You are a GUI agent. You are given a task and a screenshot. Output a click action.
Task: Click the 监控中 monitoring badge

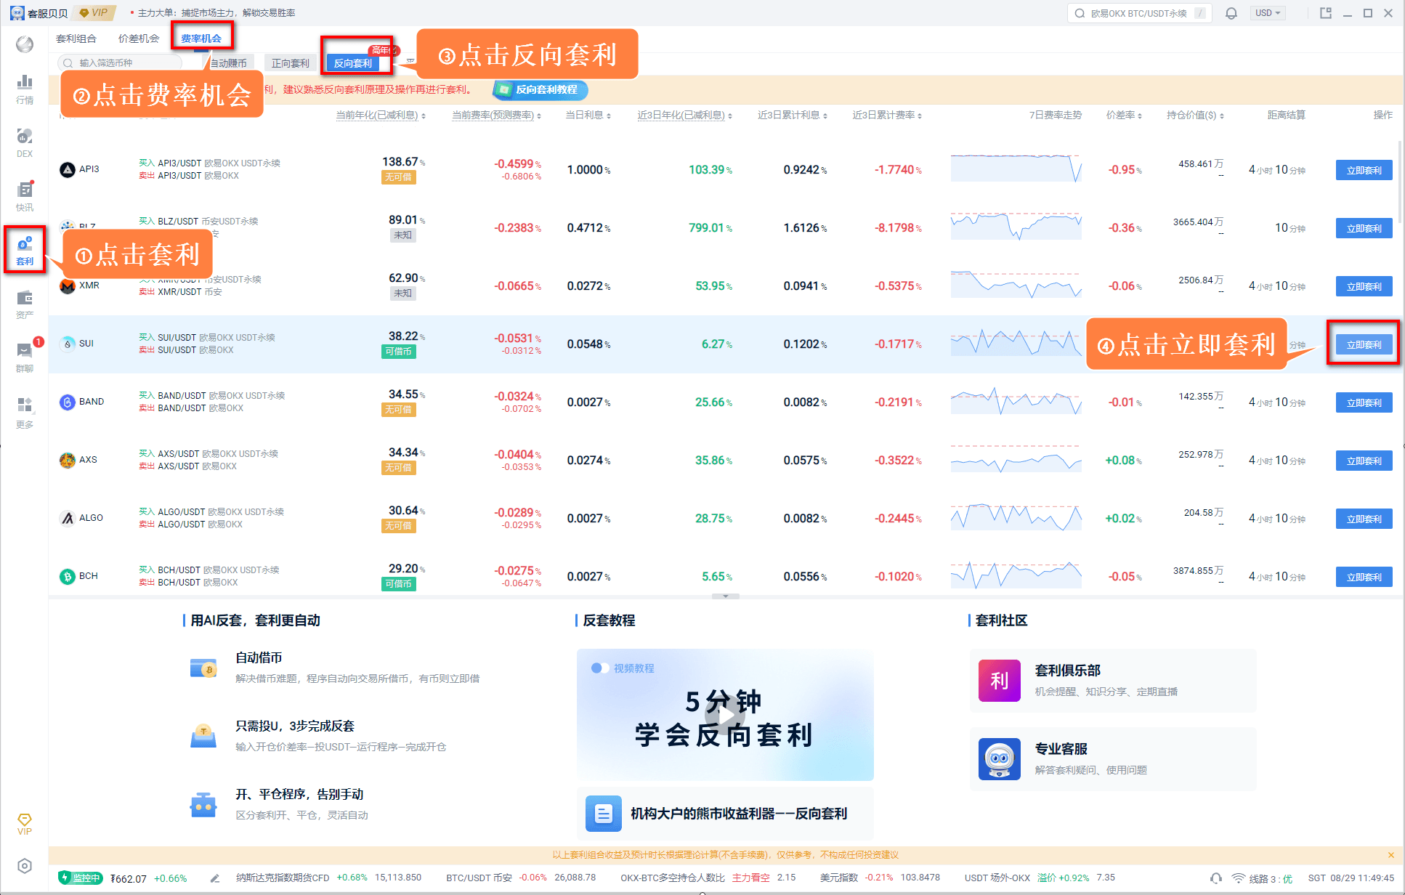tap(81, 878)
